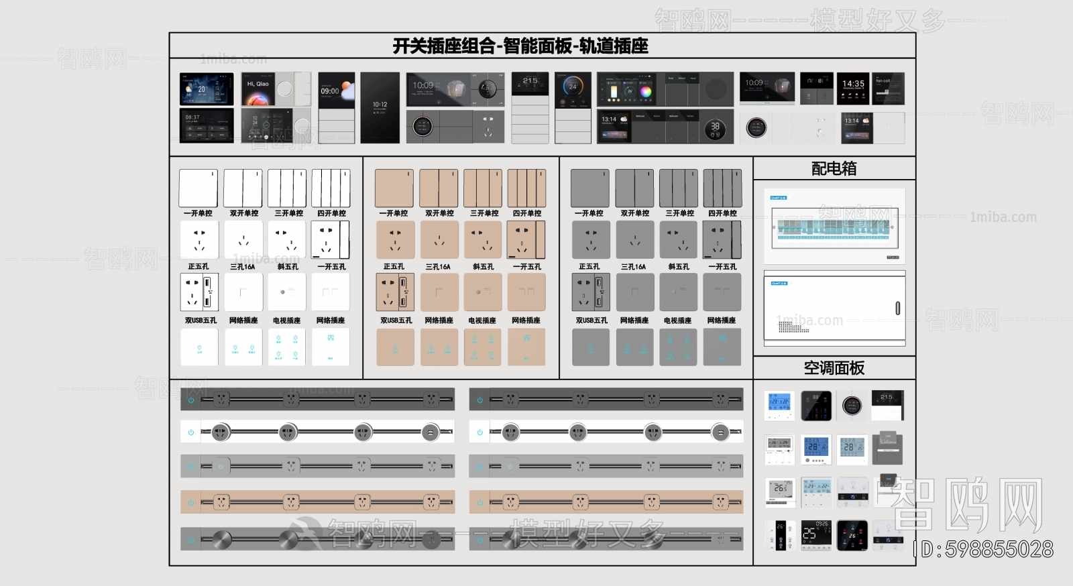Select the tall black 10:12 smart panel

[x=380, y=107]
